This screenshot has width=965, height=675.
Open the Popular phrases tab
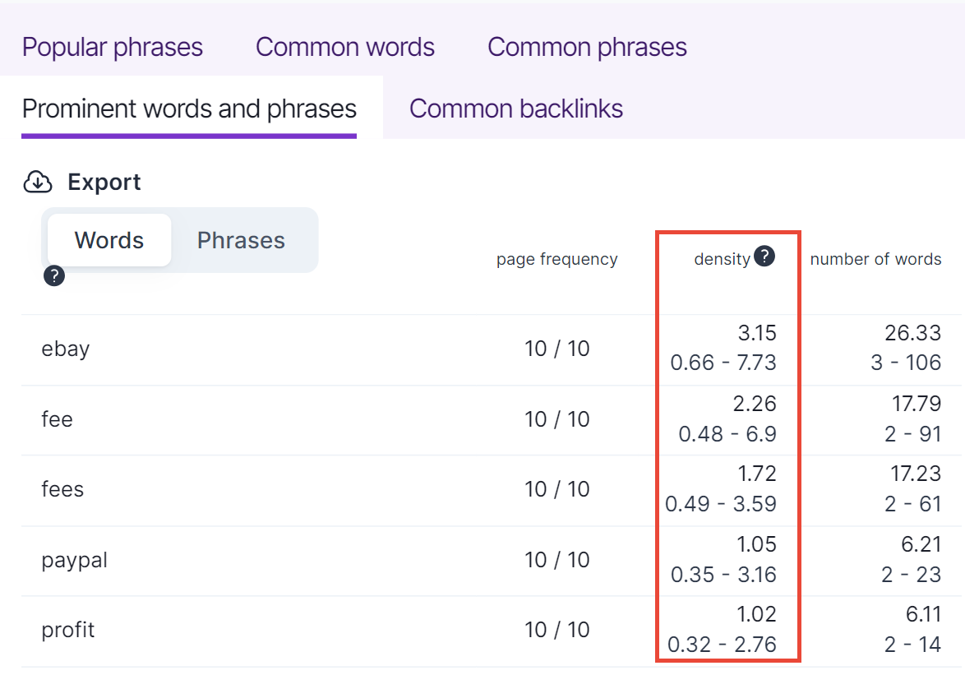coord(113,47)
